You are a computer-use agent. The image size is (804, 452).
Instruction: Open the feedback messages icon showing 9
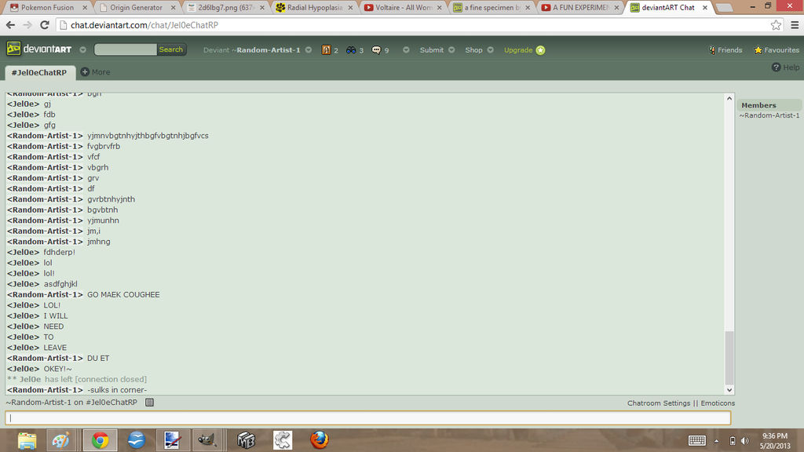[x=376, y=49]
